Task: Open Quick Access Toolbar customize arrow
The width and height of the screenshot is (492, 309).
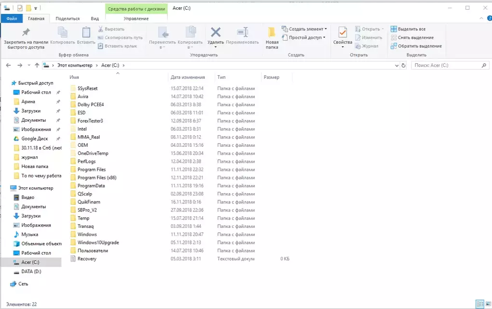Action: point(36,8)
